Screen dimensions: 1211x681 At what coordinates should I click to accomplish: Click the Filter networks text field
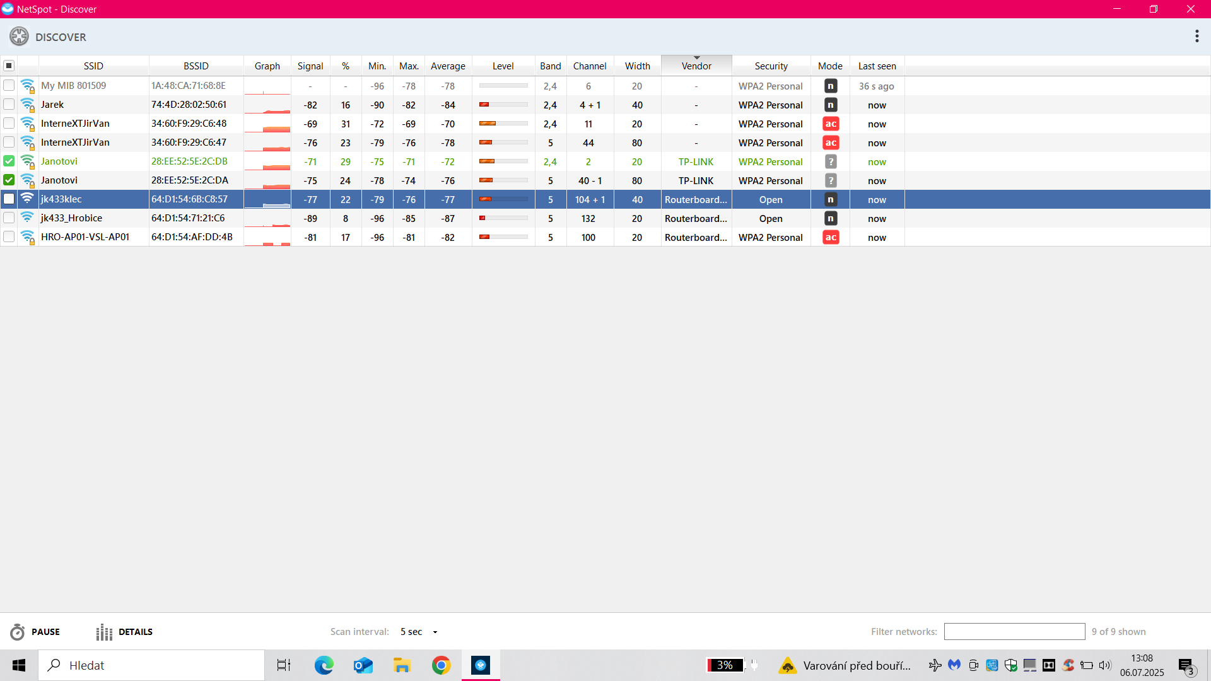(x=1014, y=632)
